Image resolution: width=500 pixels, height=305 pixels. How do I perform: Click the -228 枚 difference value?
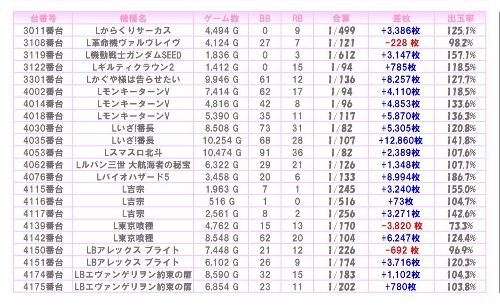[401, 43]
